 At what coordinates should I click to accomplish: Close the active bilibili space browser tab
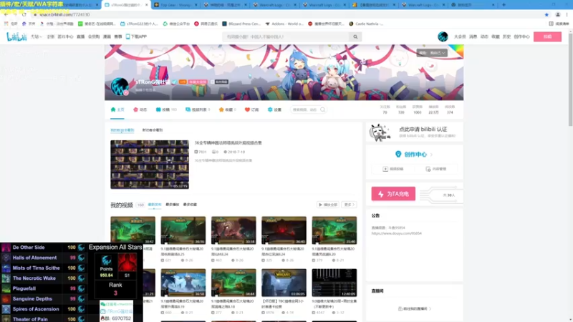coord(147,5)
